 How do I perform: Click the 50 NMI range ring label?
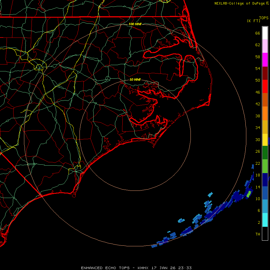135,79
